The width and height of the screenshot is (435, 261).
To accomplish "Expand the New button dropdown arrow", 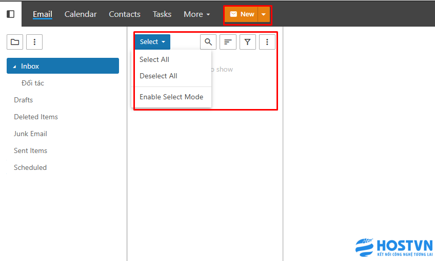I will point(263,14).
